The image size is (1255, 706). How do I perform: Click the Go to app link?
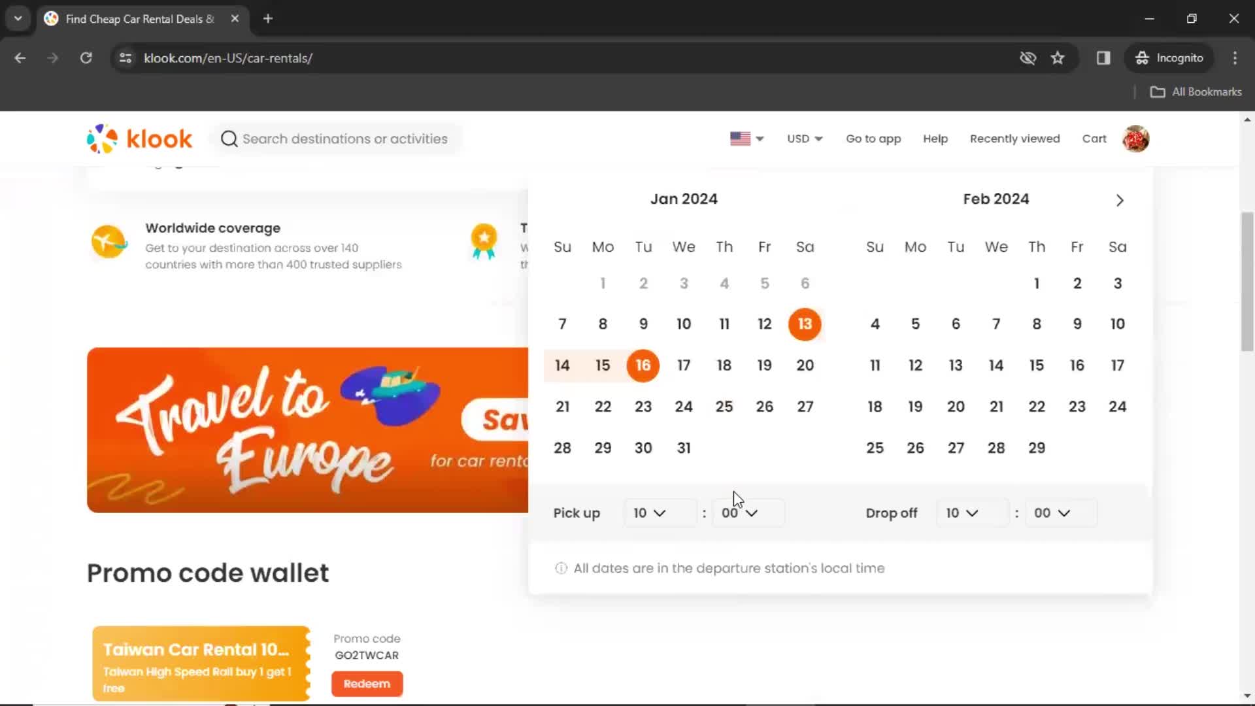(x=873, y=138)
